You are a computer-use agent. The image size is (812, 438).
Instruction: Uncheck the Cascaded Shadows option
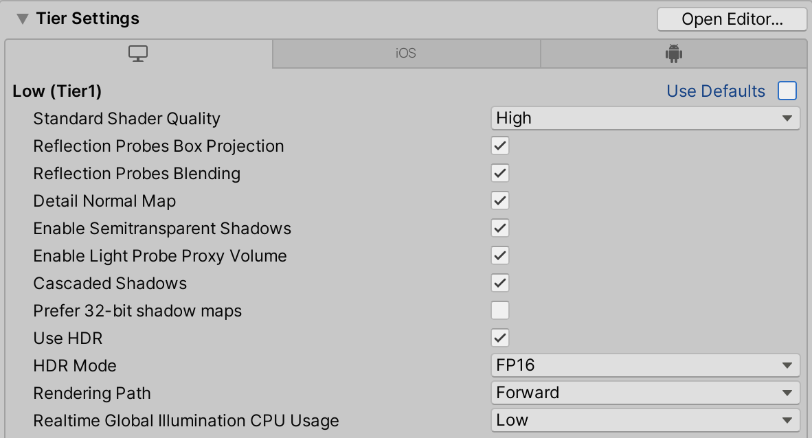coord(500,283)
